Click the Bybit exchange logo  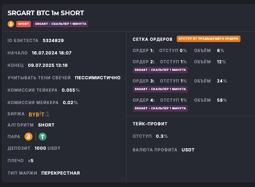point(37,114)
